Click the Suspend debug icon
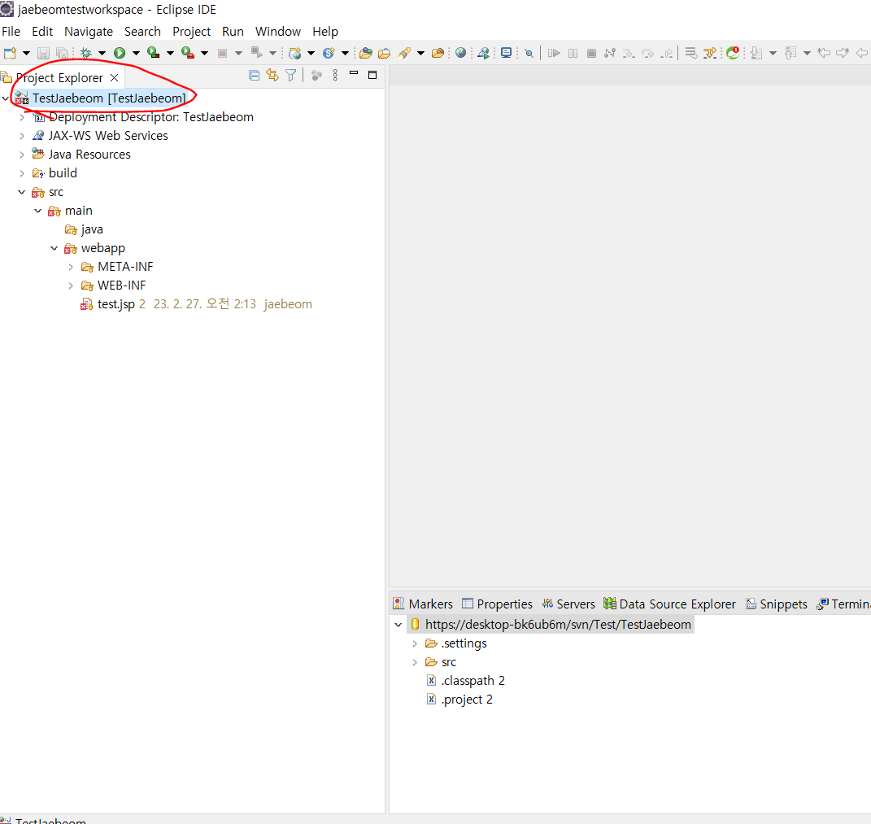This screenshot has height=824, width=871. click(x=573, y=54)
